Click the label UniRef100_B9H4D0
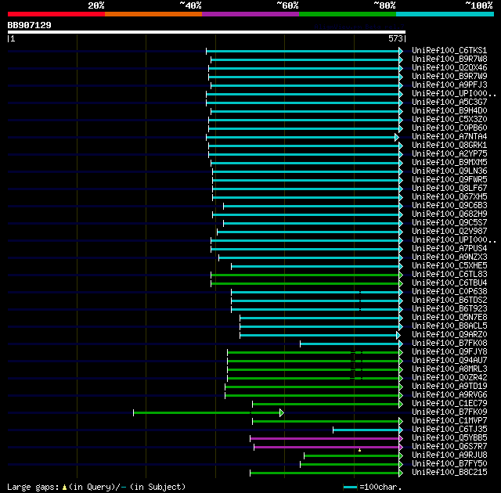501x493 pixels. coord(449,111)
